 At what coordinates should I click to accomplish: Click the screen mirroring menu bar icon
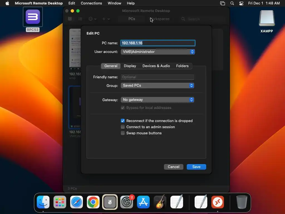coord(222,3)
